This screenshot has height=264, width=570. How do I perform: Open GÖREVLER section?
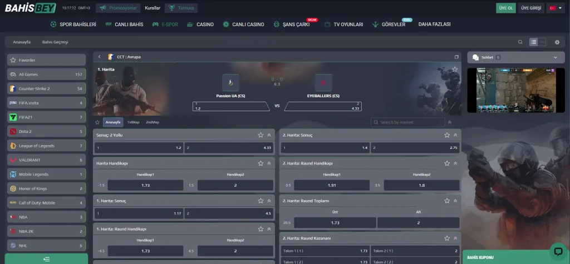pos(389,24)
